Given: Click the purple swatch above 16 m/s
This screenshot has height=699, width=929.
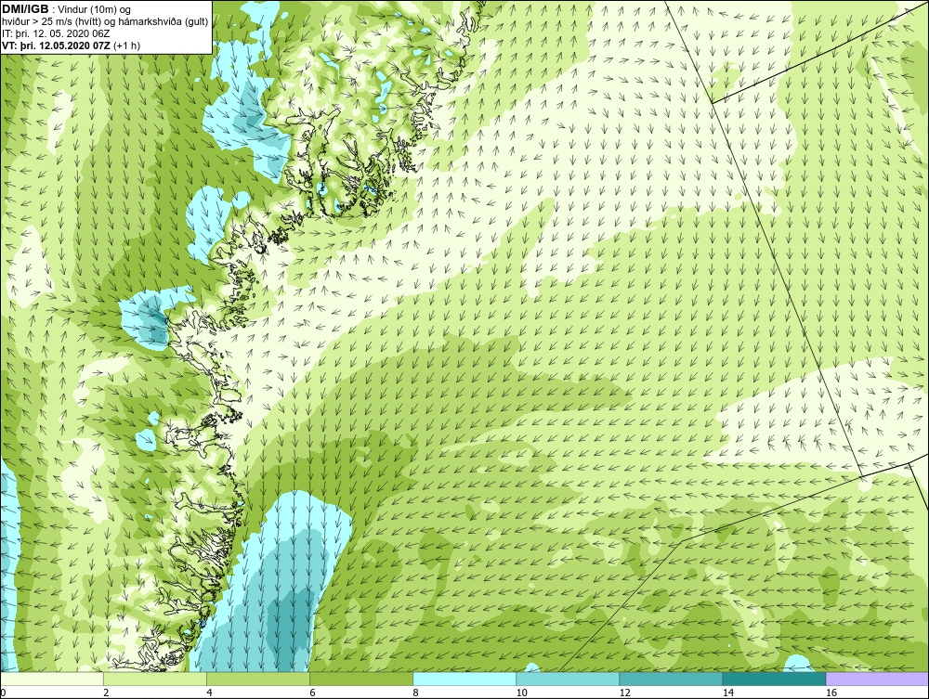Looking at the screenshot, I should (877, 679).
